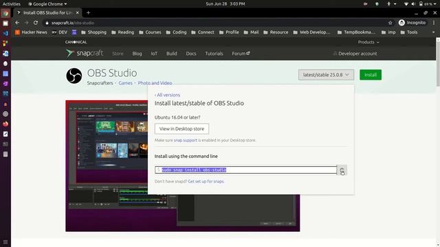Open the Hacker News bookmark

click(x=31, y=32)
